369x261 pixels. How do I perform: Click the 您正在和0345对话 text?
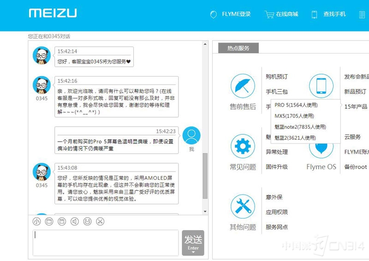point(49,36)
